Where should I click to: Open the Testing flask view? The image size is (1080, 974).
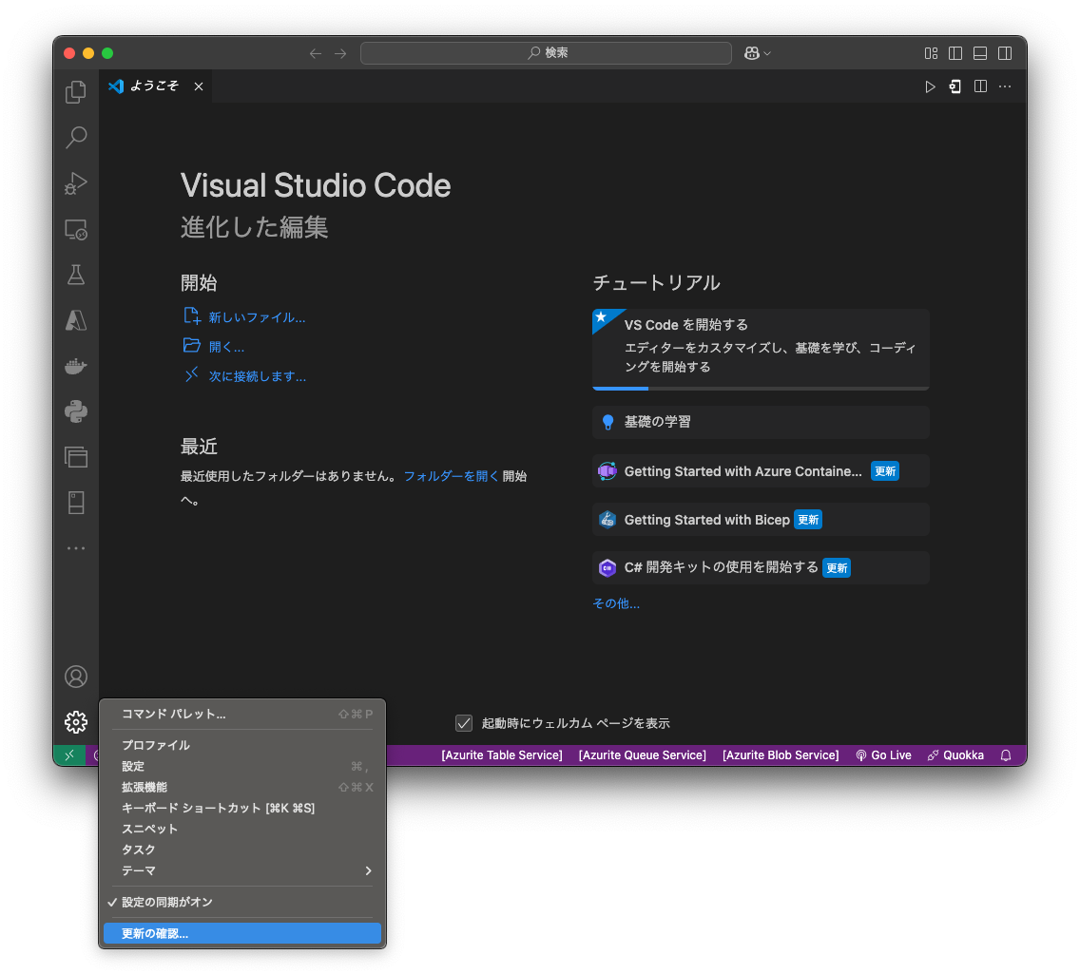pyautogui.click(x=76, y=275)
